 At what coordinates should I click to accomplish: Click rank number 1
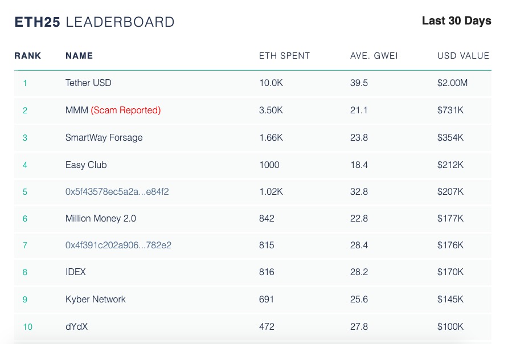[x=25, y=83]
